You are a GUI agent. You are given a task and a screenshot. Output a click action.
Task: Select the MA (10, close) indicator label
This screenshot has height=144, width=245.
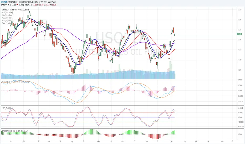pyautogui.click(x=8, y=15)
